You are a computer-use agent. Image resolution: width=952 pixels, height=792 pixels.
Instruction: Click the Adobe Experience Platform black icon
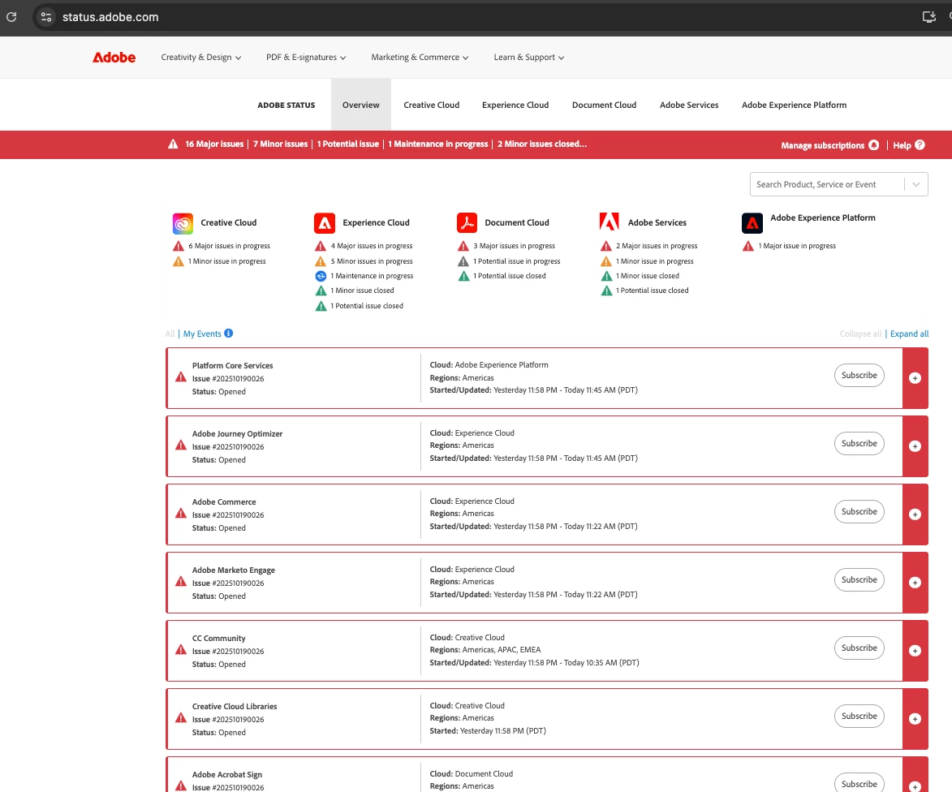pyautogui.click(x=752, y=223)
